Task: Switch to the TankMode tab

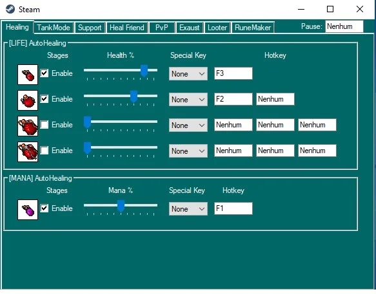Action: [x=54, y=28]
